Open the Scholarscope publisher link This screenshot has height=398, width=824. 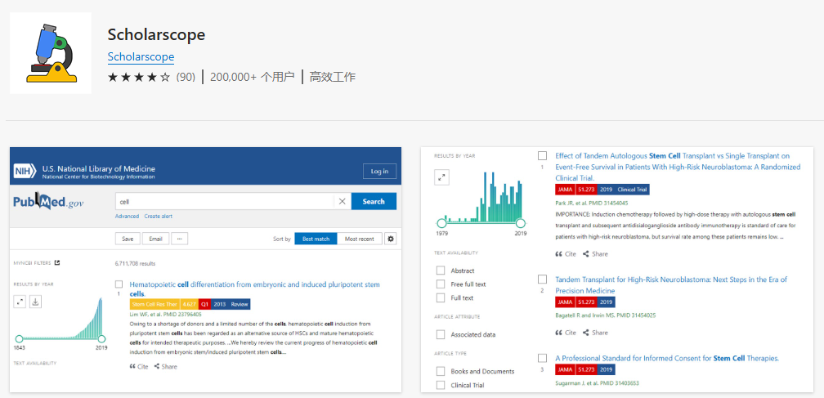coord(141,56)
